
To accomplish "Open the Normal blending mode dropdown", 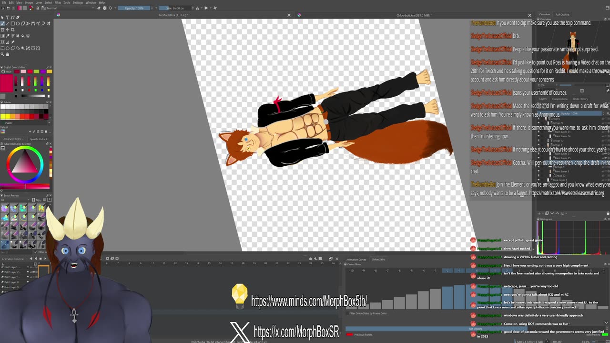I will [71, 8].
